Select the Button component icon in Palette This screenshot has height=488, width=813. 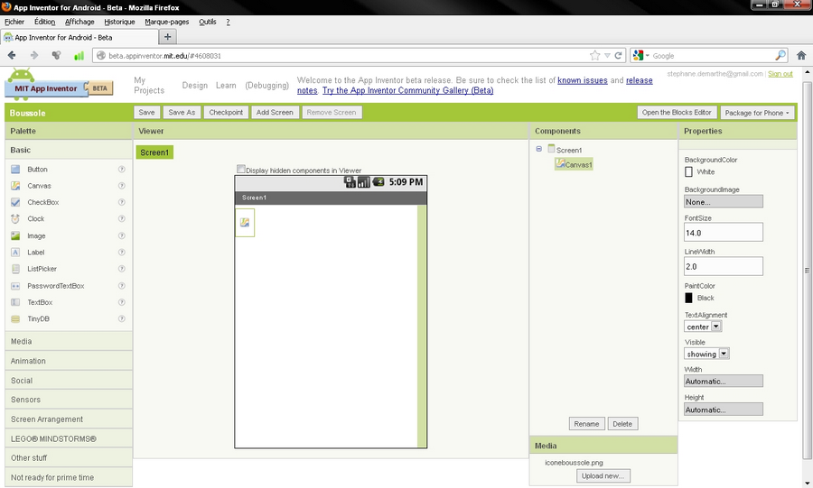pos(15,170)
